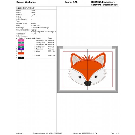Click the 'Color changes:' label

22,19
